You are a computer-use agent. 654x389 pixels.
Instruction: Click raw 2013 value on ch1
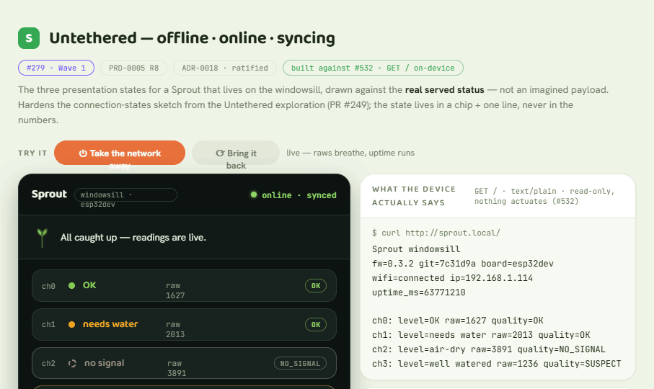[175, 329]
